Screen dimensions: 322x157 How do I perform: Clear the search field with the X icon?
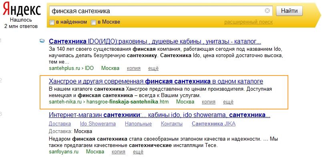267,11
